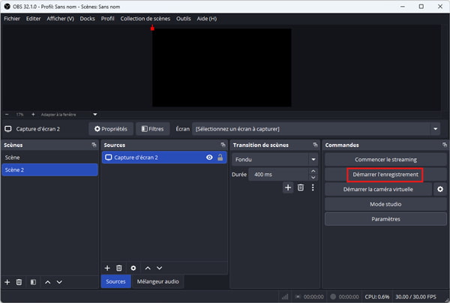The height and width of the screenshot is (303, 450).
Task: Toggle lock on Capture d'écran 2 source
Action: (x=220, y=157)
